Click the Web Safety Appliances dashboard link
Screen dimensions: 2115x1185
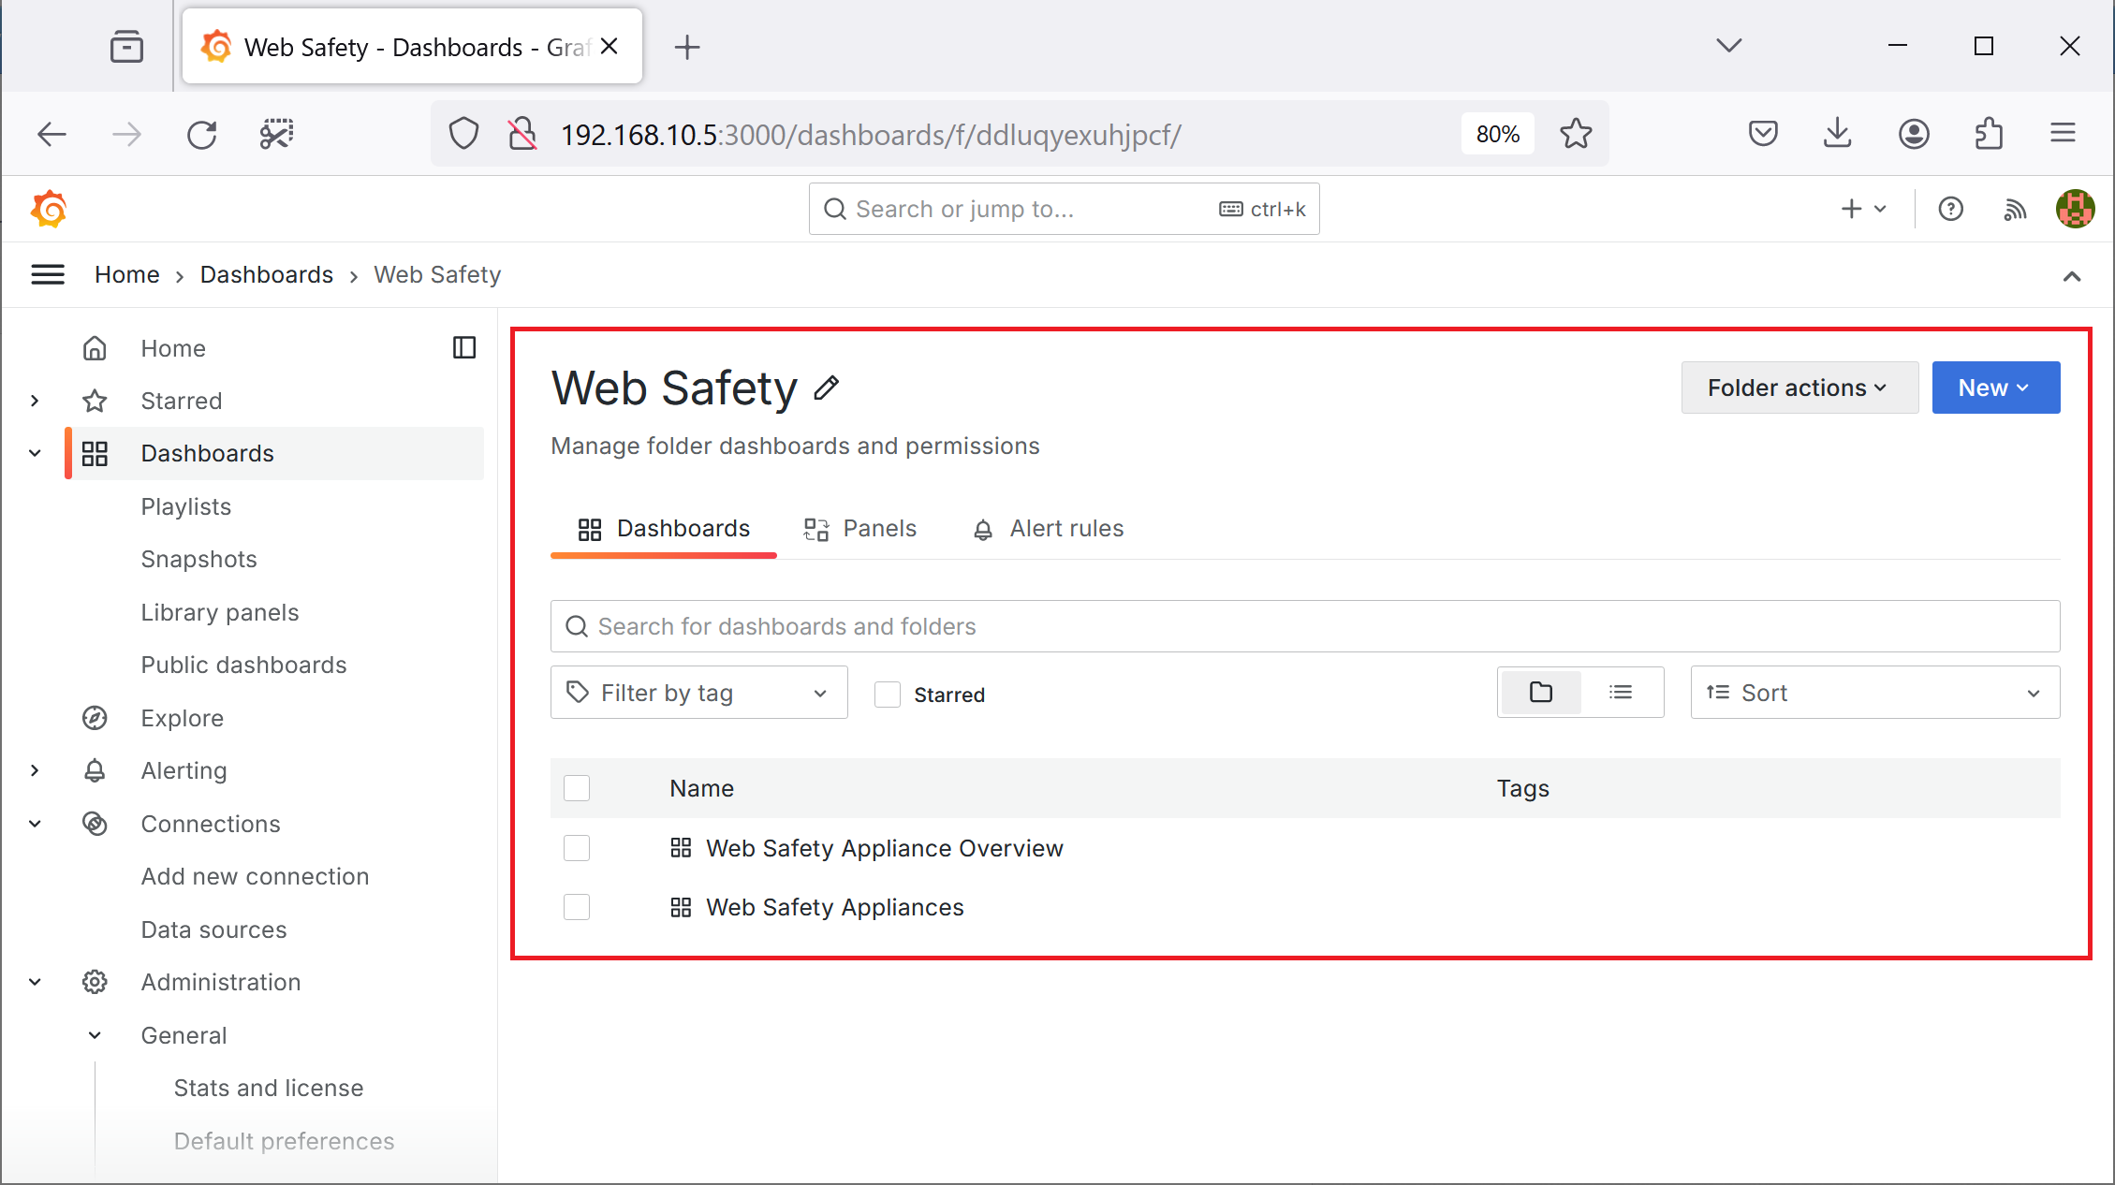point(835,908)
